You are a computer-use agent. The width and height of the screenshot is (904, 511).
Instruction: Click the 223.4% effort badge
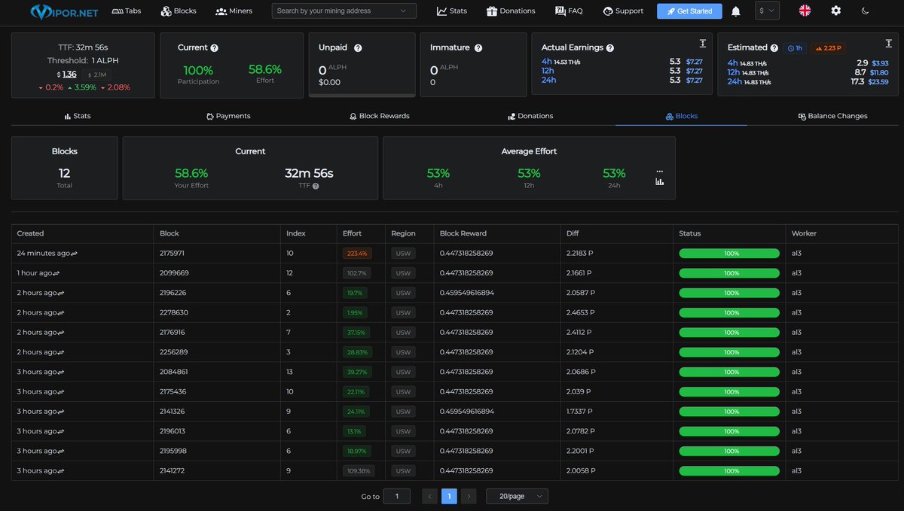pyautogui.click(x=356, y=254)
